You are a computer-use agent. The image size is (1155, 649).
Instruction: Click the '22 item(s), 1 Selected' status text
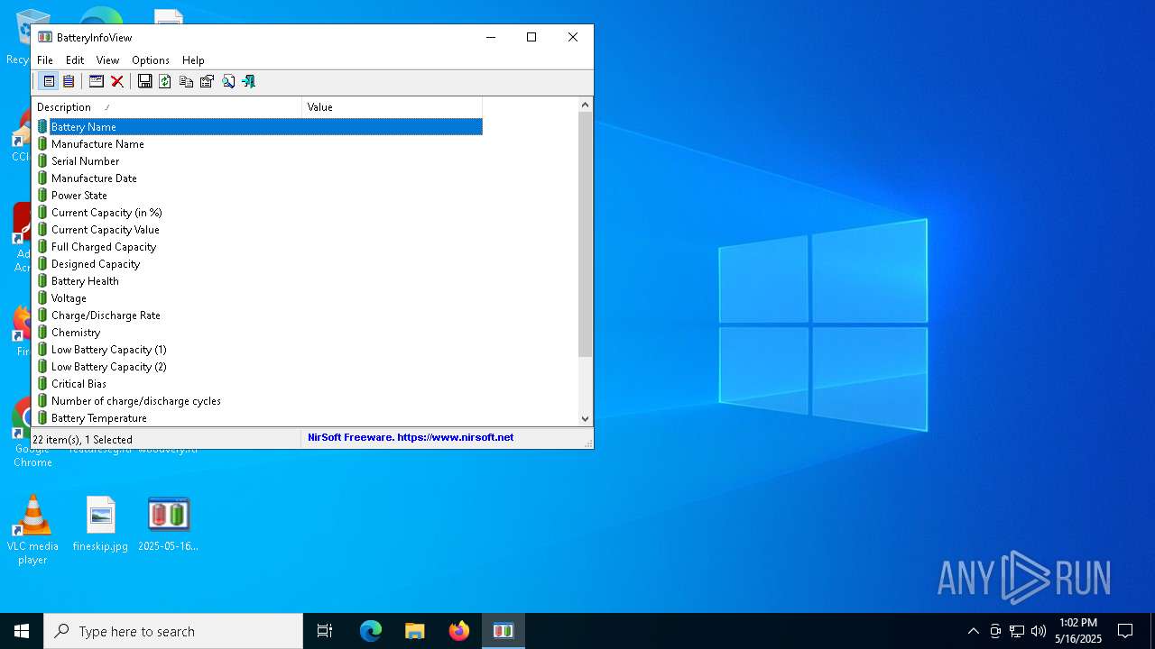click(82, 440)
